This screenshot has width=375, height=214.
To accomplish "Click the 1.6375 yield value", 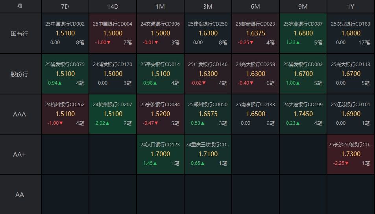I will pos(256,33).
